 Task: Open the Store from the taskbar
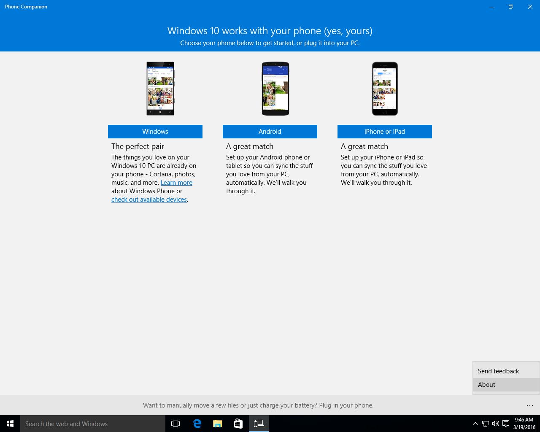(x=238, y=424)
